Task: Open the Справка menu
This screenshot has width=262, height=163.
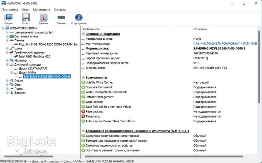Action: click(60, 10)
